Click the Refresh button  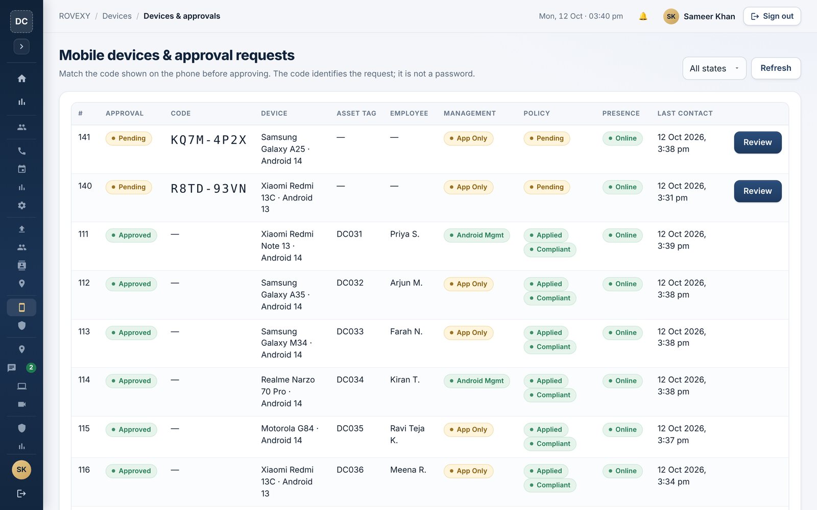tap(776, 68)
